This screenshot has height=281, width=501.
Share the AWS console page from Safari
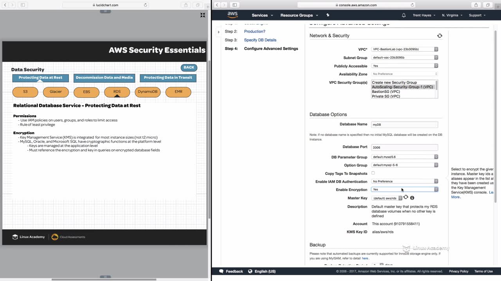click(x=476, y=5)
